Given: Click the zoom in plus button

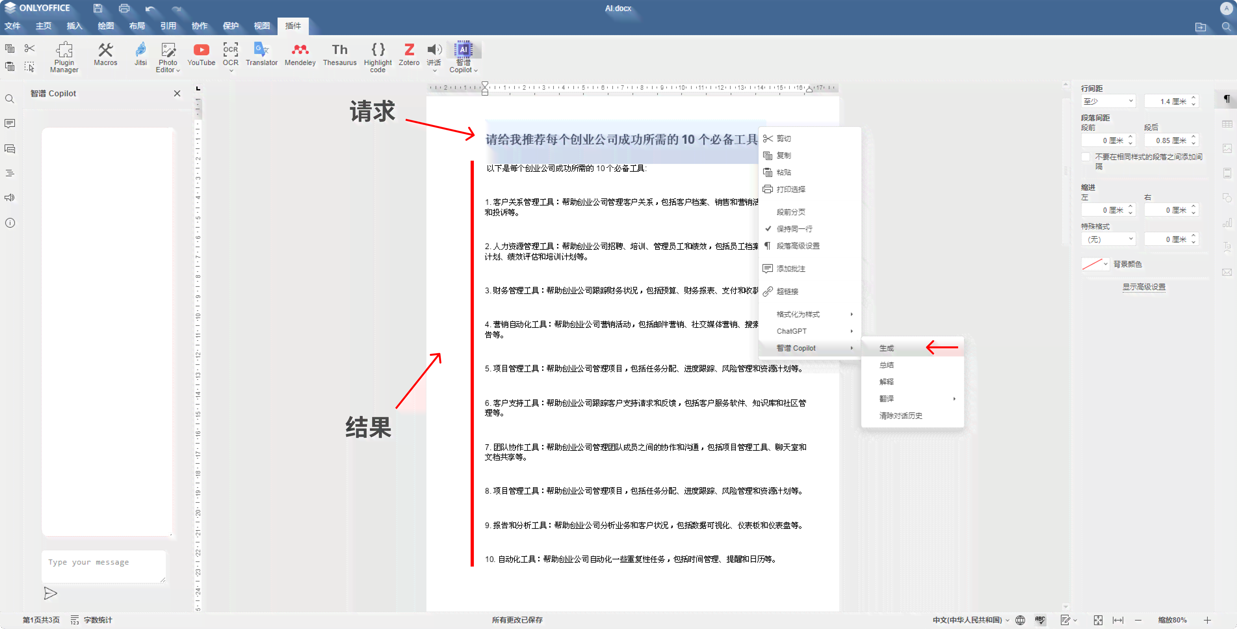Looking at the screenshot, I should coord(1208,620).
